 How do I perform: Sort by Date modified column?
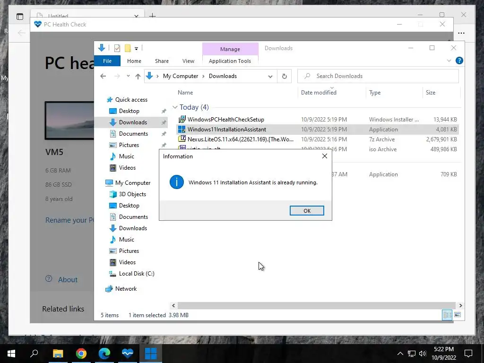319,93
